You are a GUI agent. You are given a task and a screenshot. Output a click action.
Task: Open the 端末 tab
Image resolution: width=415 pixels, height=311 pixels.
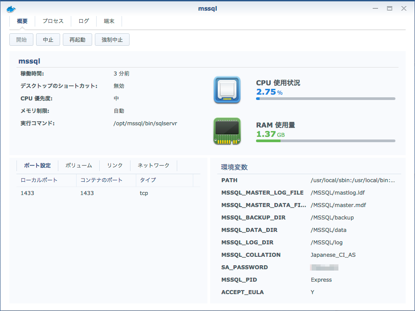click(x=109, y=21)
